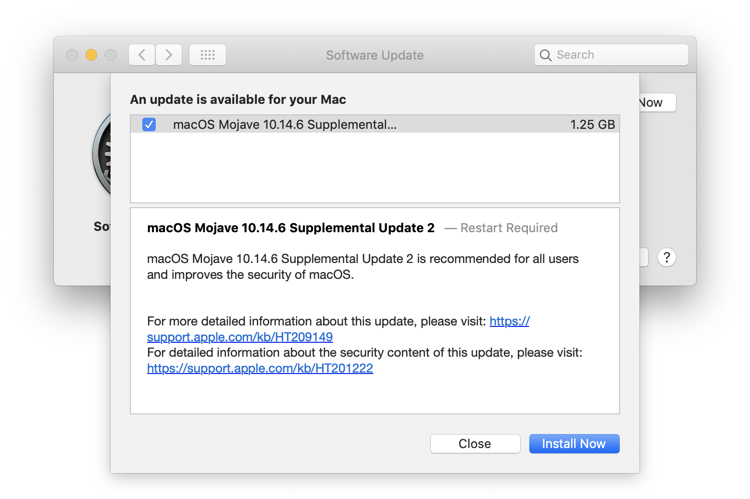
Task: Click the gray zoom window button
Action: click(x=111, y=55)
